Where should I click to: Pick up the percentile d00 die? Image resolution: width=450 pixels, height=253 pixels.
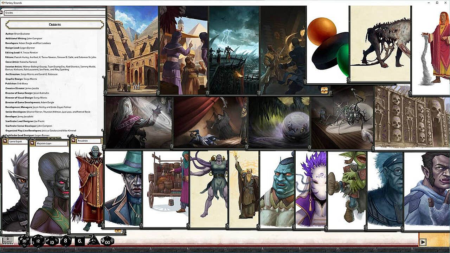[107, 241]
